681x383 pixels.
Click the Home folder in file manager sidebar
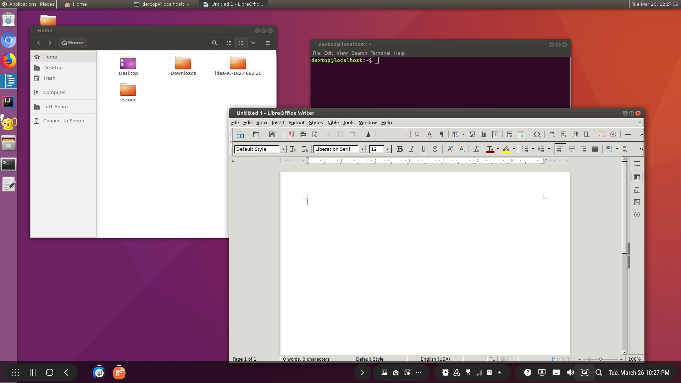[x=50, y=57]
